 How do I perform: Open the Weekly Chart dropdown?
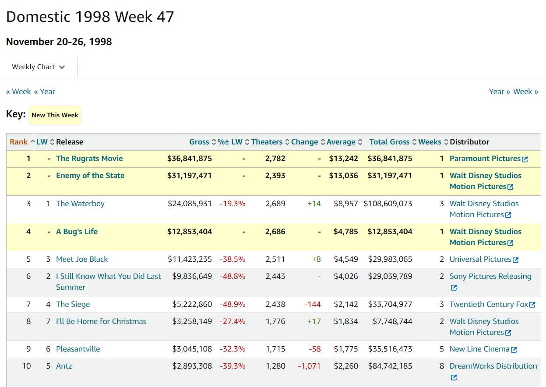(39, 67)
